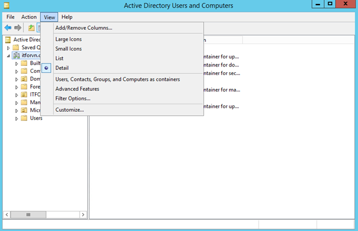The image size is (358, 231).
Task: Choose Add/Remove Columns from View menu
Action: point(84,28)
